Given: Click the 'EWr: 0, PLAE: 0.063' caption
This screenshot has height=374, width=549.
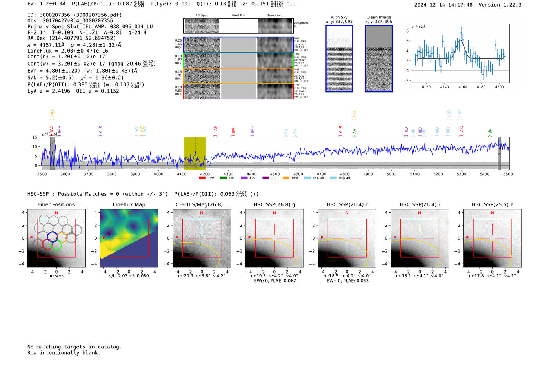Looking at the screenshot, I should pyautogui.click(x=347, y=281).
